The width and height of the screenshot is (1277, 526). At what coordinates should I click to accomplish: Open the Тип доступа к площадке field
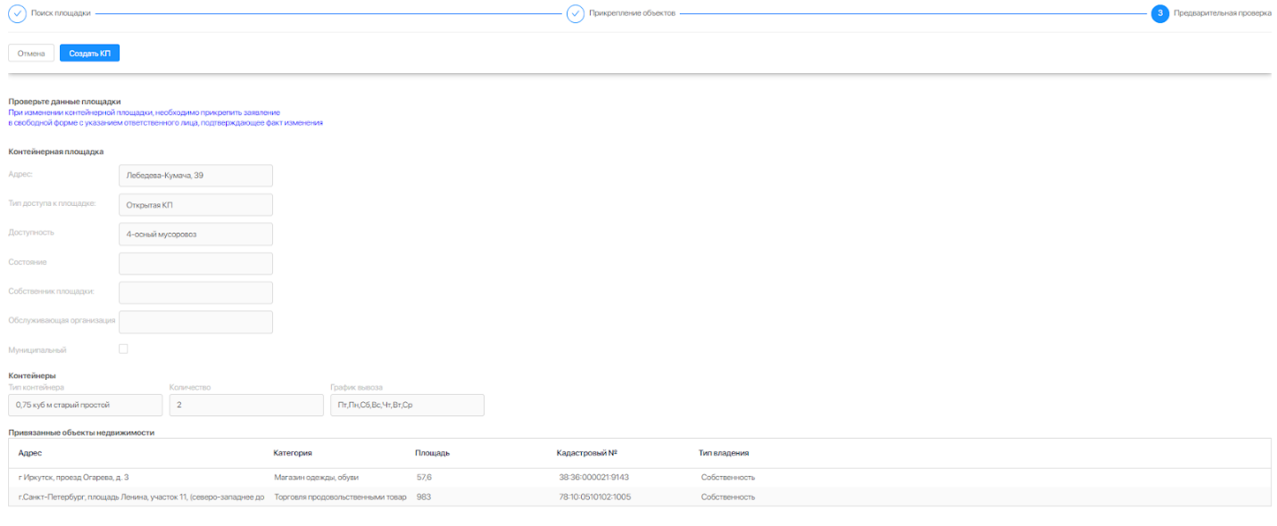point(195,205)
